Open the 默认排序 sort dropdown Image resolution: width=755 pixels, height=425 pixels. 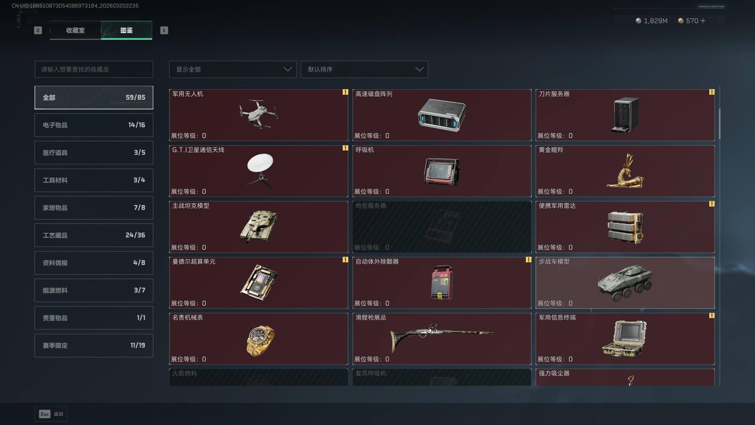[x=364, y=69]
